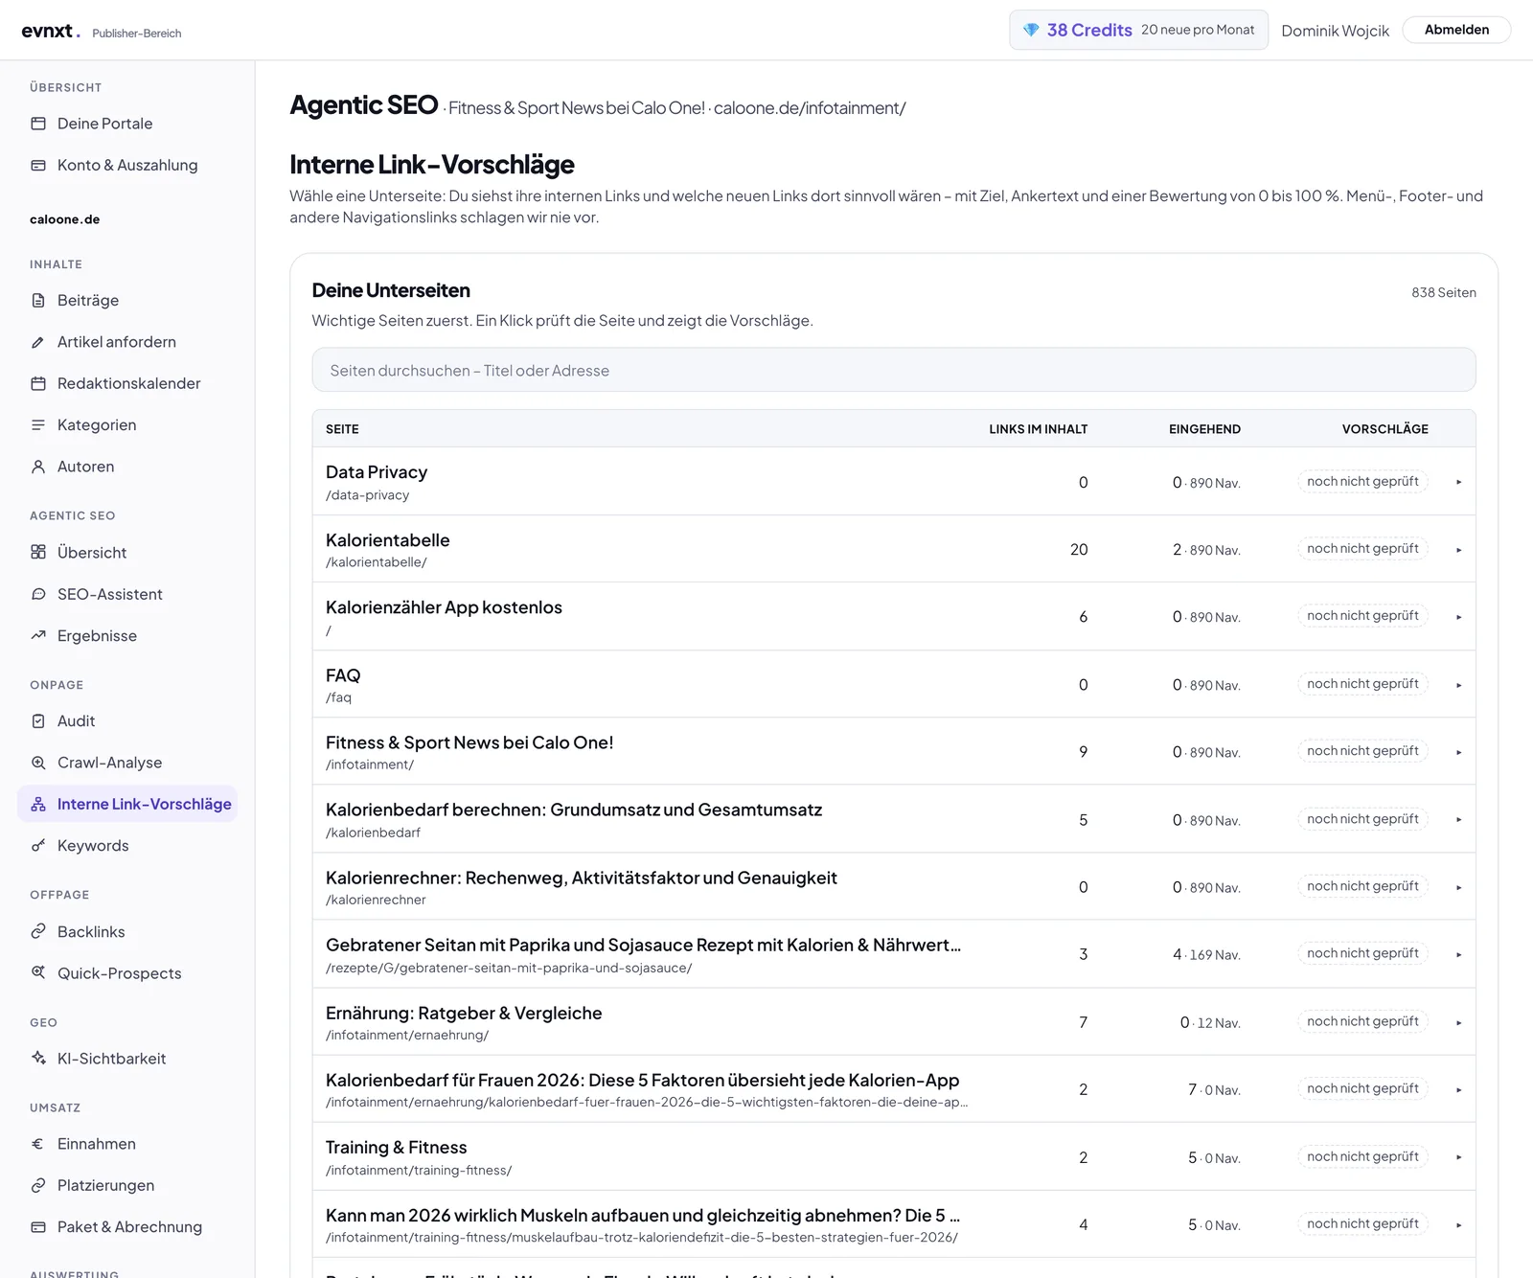Click the Gebratener Seitan recipe row title
The width and height of the screenshot is (1533, 1278).
(x=643, y=945)
